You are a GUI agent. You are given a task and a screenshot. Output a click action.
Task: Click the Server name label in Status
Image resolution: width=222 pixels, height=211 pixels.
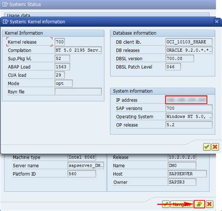point(26,166)
